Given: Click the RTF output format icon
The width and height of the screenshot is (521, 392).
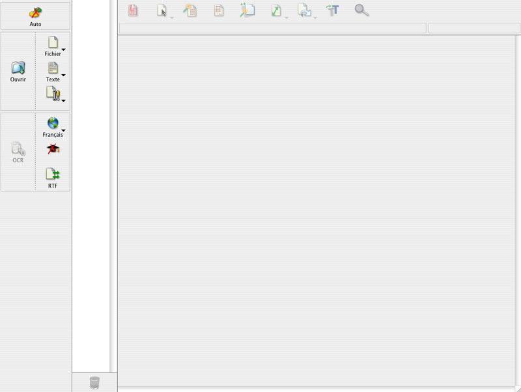Looking at the screenshot, I should (53, 174).
